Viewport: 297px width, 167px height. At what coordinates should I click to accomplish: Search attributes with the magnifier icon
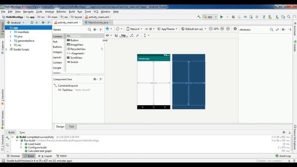pos(271,30)
